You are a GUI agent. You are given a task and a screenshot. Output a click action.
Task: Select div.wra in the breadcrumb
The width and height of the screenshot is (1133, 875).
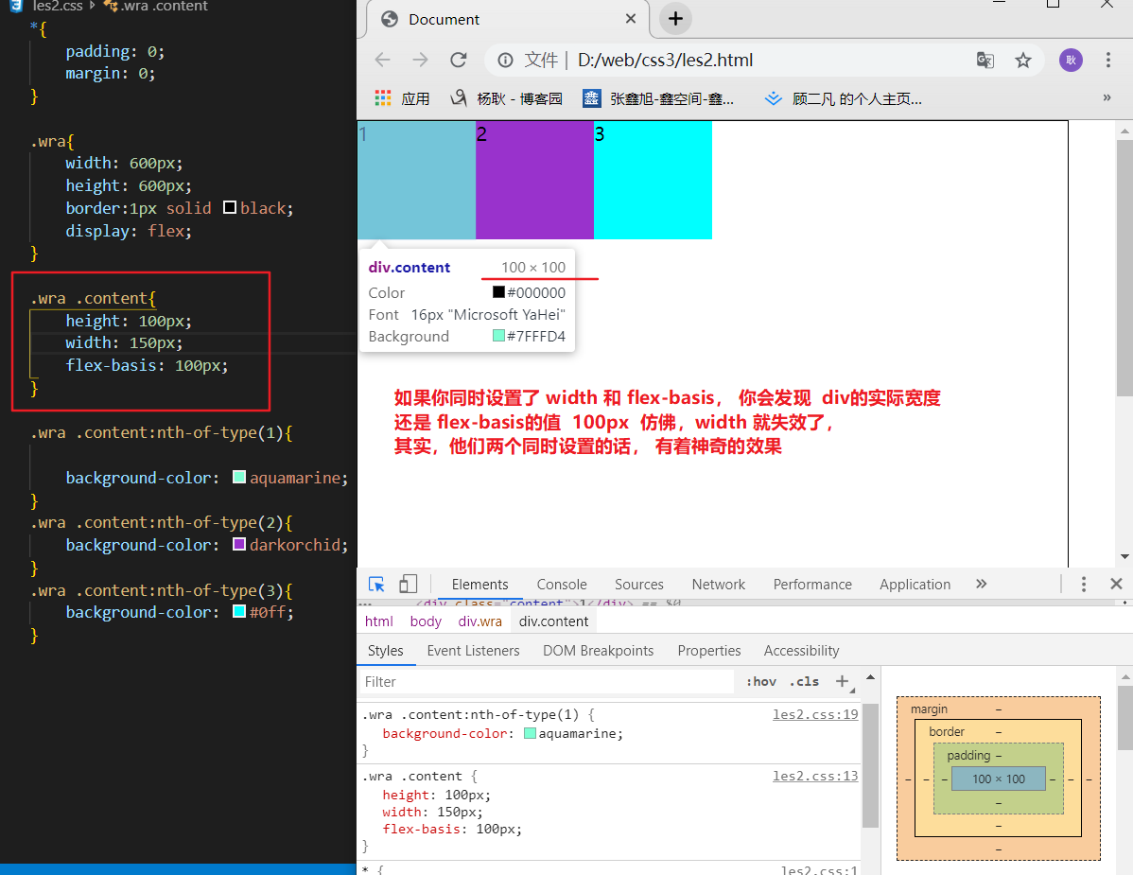480,621
